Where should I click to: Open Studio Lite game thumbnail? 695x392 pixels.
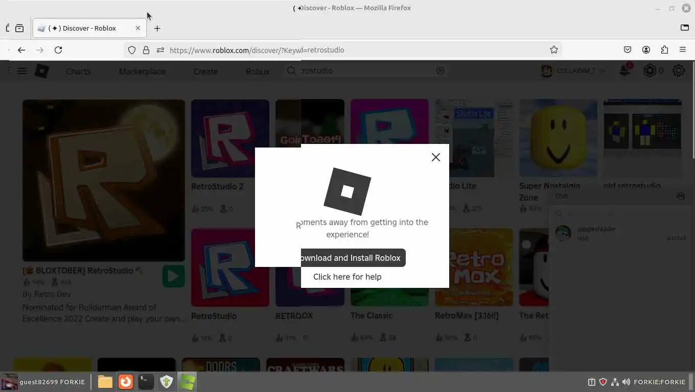coord(474,138)
